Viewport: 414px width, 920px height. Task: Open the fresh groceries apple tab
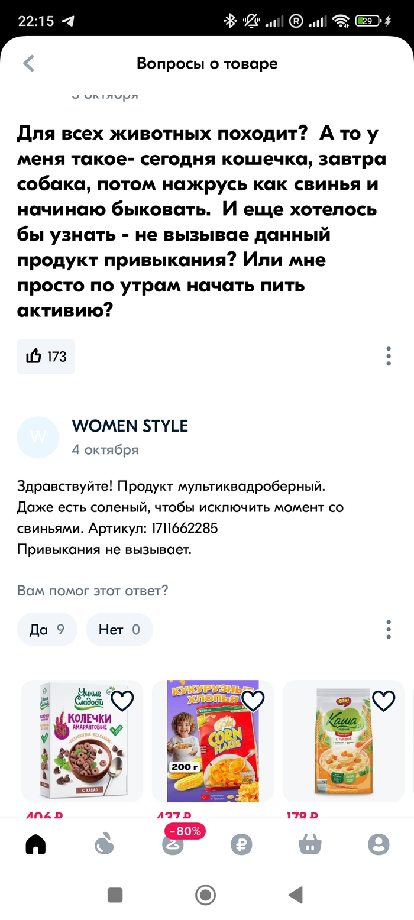[104, 844]
